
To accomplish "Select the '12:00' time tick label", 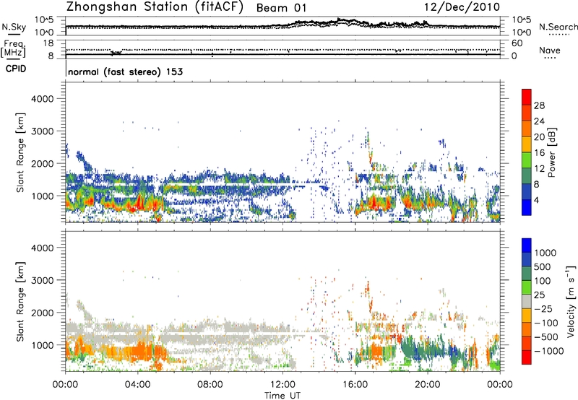I will pyautogui.click(x=282, y=385).
